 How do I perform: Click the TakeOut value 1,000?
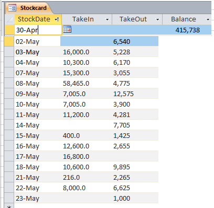pyautogui.click(x=122, y=199)
